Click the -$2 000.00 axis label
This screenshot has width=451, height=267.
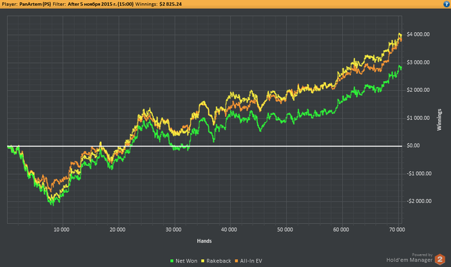tap(419, 201)
